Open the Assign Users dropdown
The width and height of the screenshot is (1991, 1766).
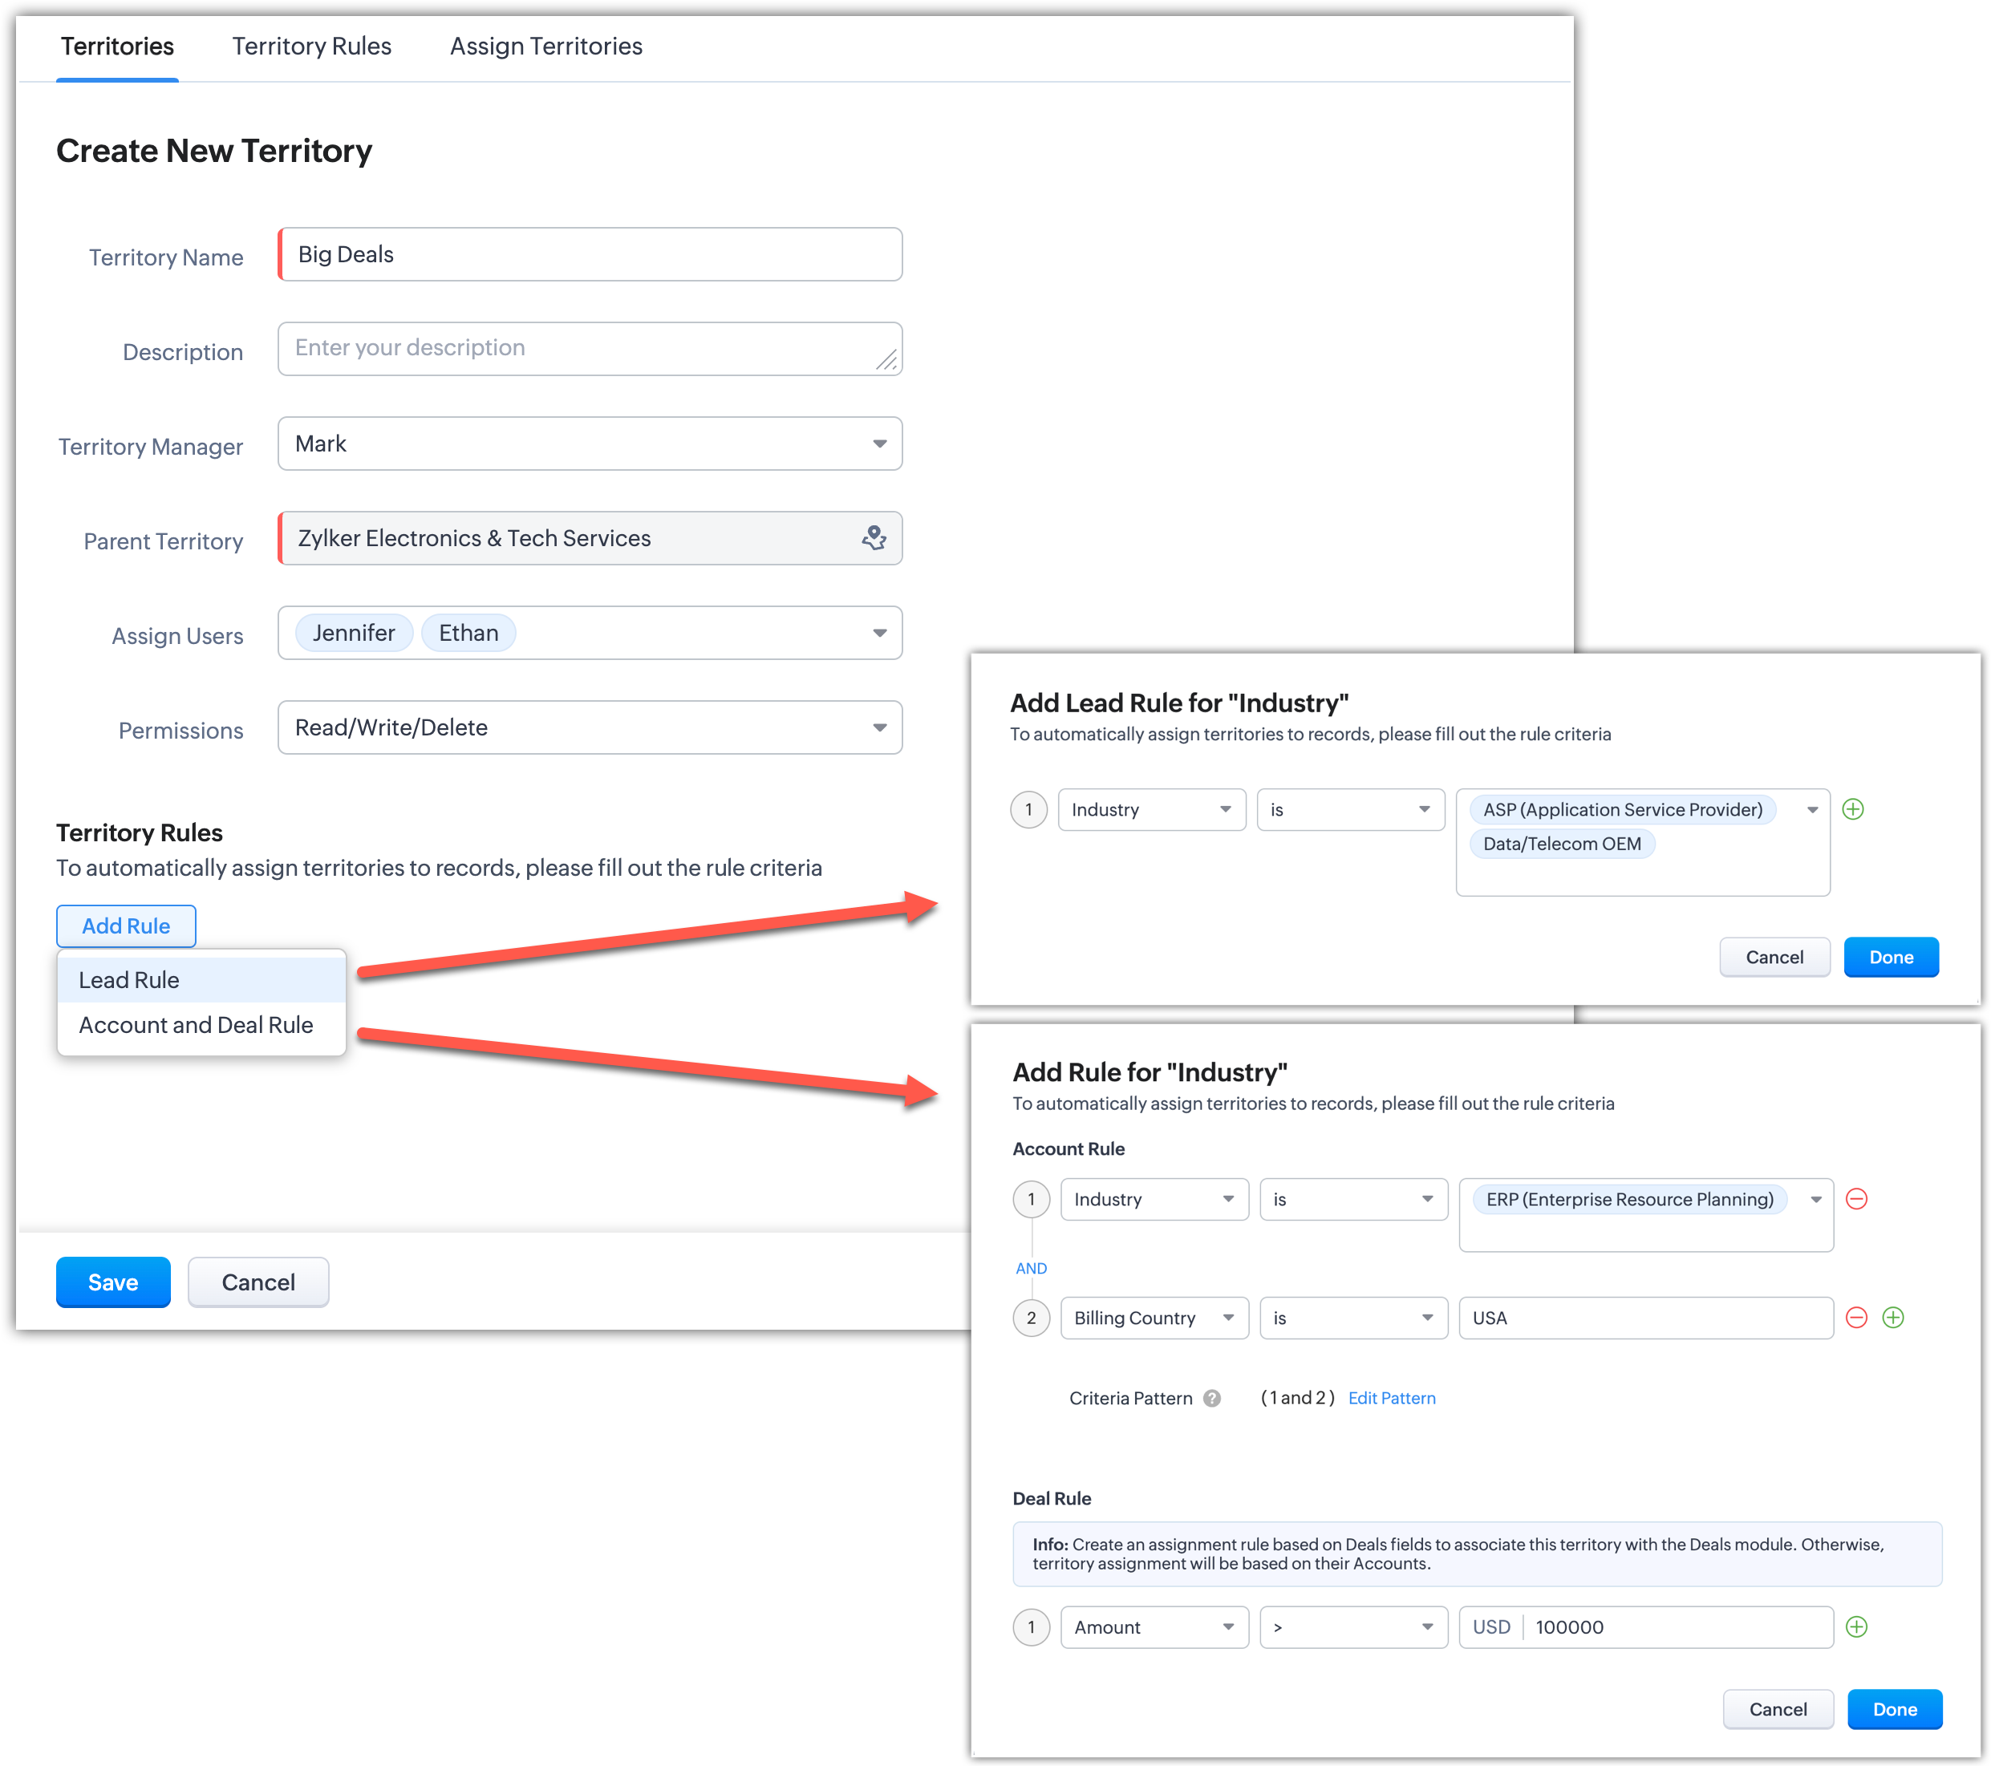(878, 633)
